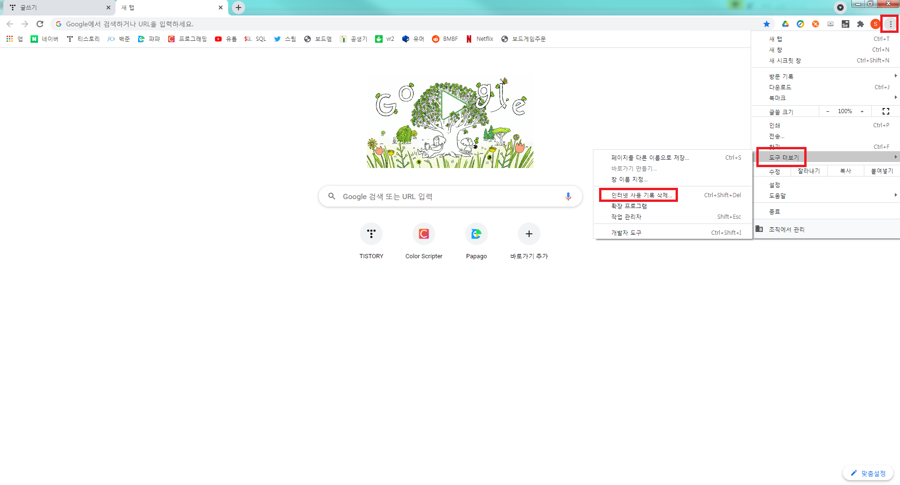Start voice search with microphone icon

coord(568,196)
